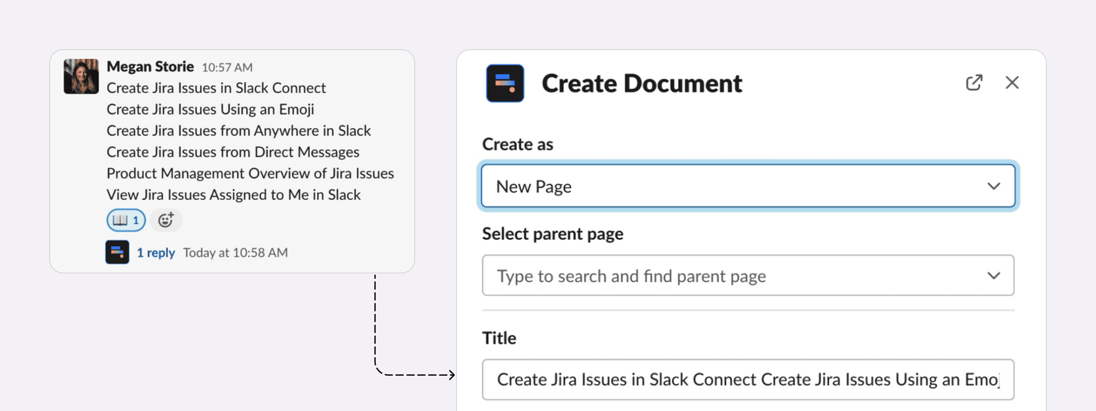1096x411 pixels.
Task: Open the 1 reply thread link
Action: point(156,253)
